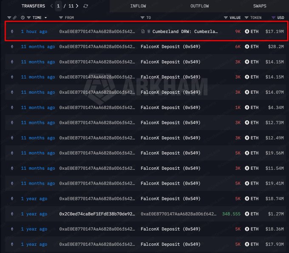The width and height of the screenshot is (289, 253).
Task: Open the USD column filter
Action: click(273, 18)
